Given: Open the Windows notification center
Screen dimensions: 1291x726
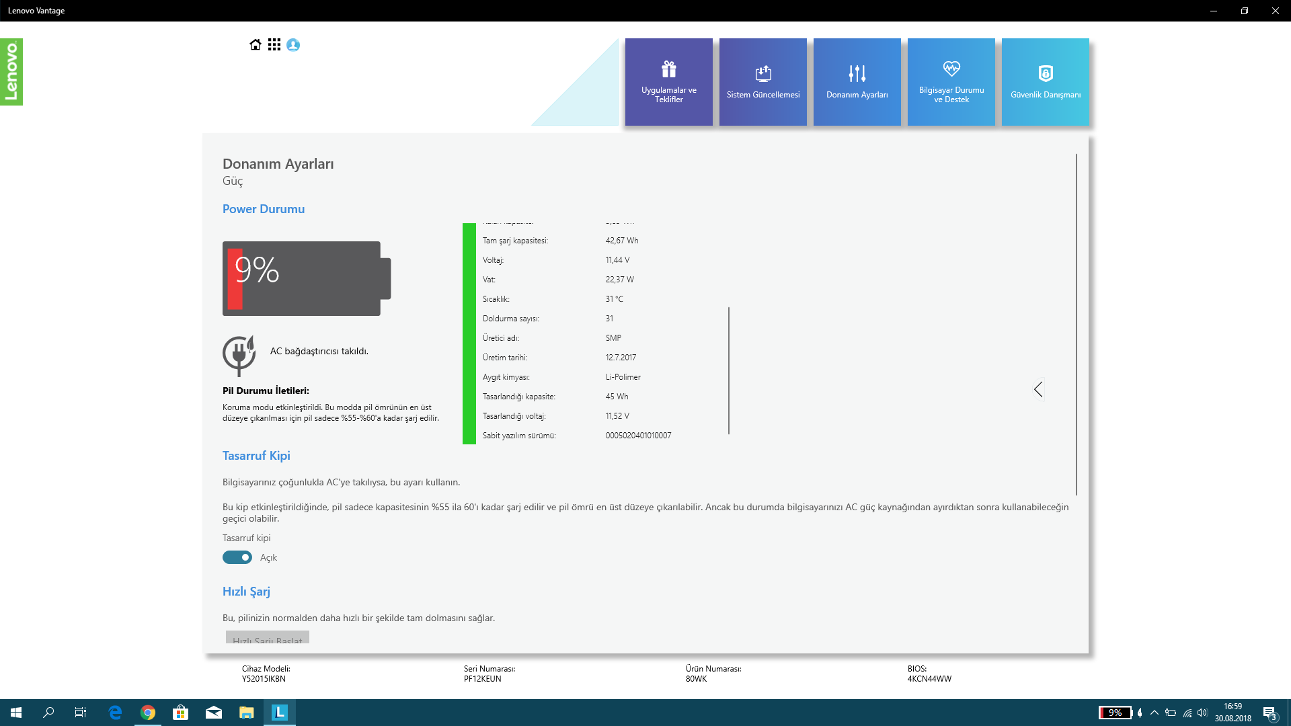Looking at the screenshot, I should pyautogui.click(x=1269, y=713).
